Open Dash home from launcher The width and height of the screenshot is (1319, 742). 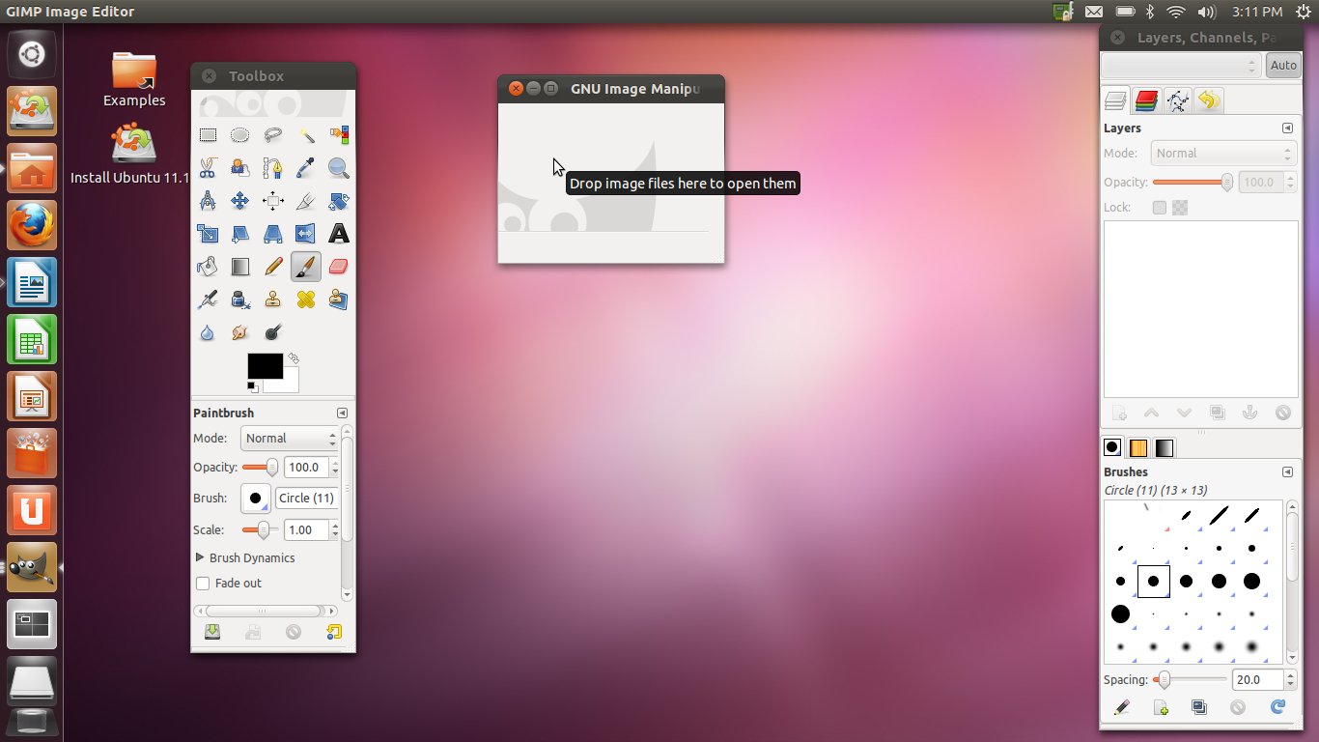pyautogui.click(x=33, y=52)
